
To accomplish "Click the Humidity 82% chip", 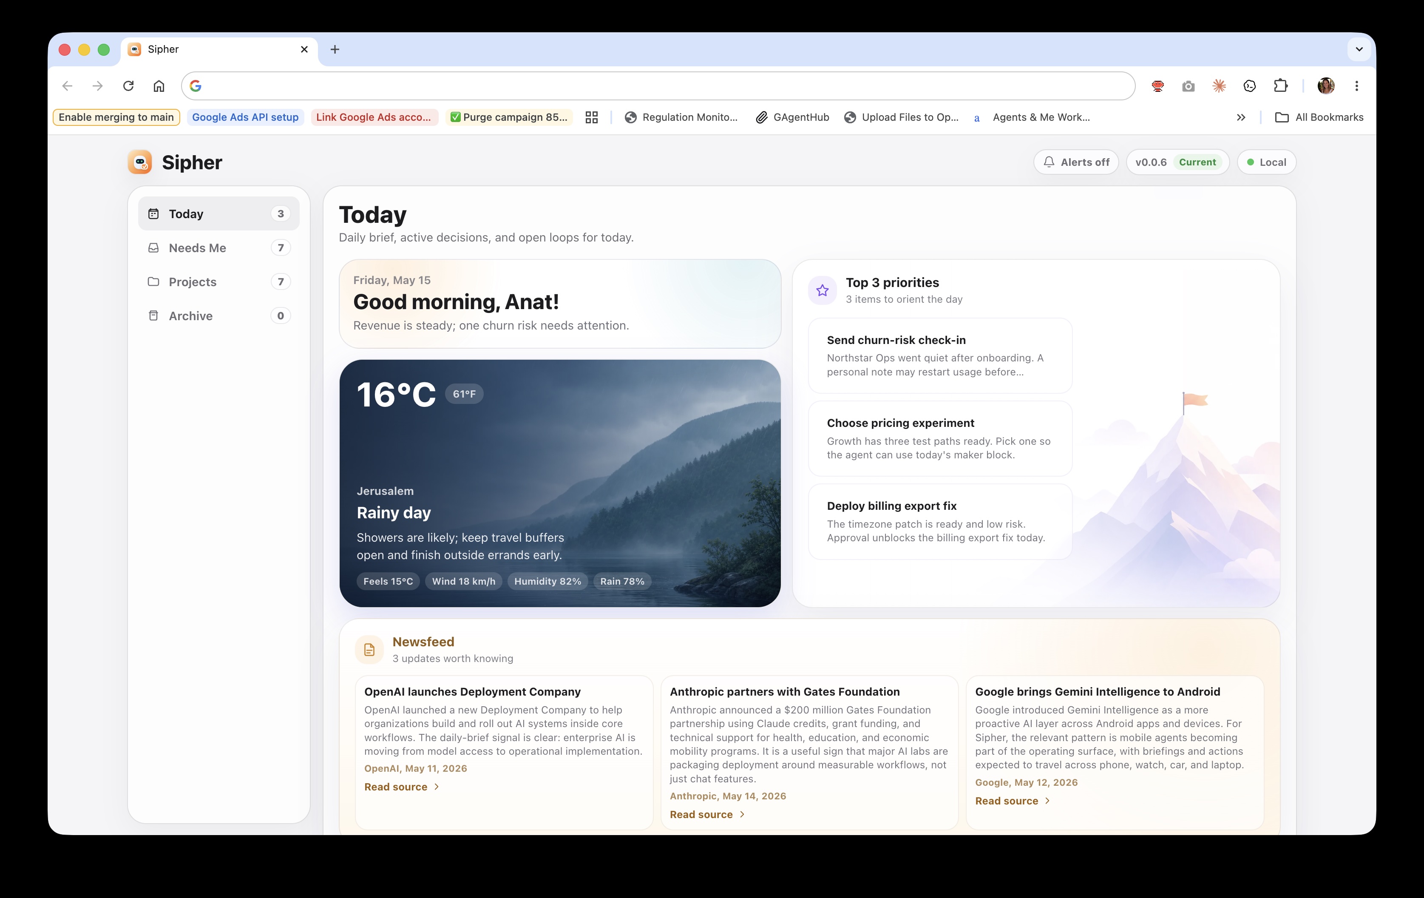I will (547, 582).
